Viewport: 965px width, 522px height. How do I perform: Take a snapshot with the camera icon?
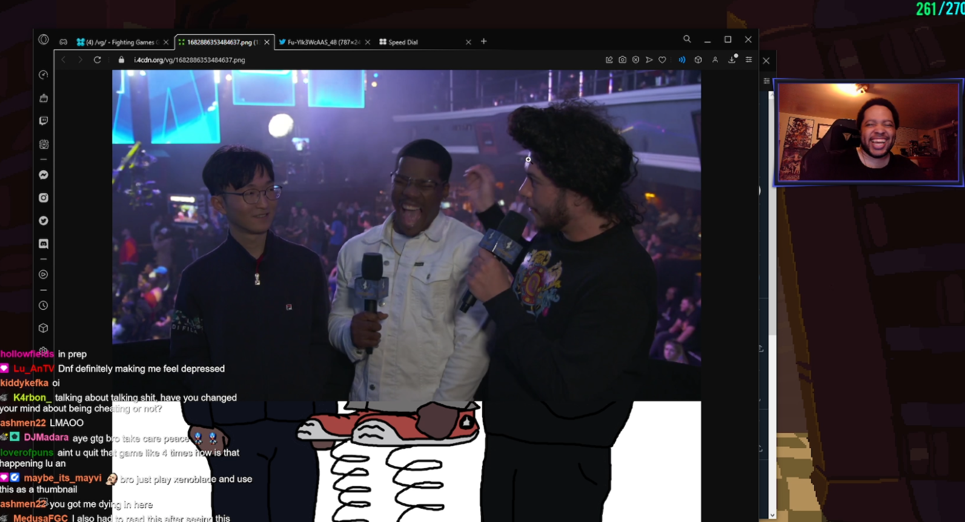pos(623,60)
